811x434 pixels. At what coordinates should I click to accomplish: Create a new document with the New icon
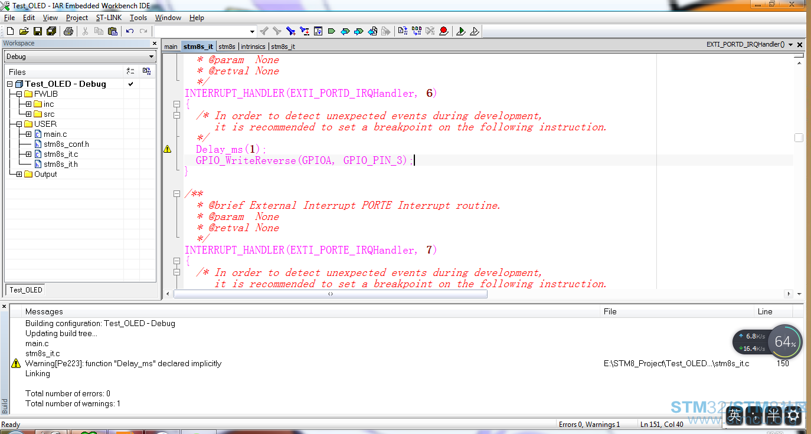(x=10, y=31)
